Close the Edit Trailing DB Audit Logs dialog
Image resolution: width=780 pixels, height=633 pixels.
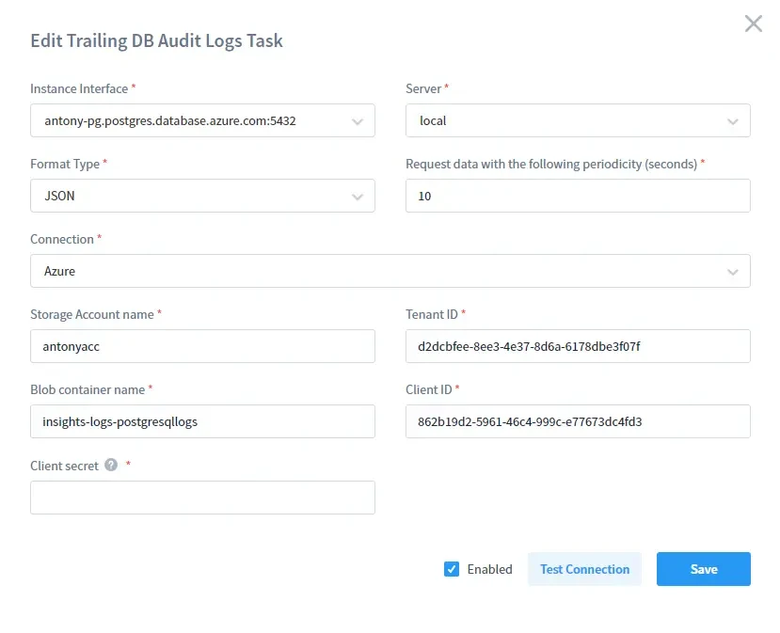[x=753, y=24]
